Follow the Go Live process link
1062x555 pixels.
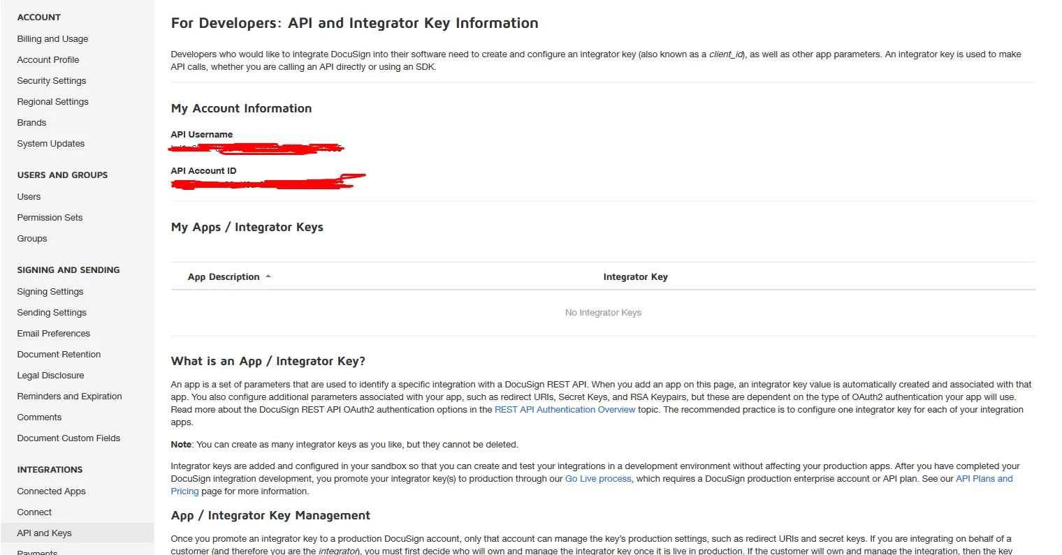pos(598,479)
